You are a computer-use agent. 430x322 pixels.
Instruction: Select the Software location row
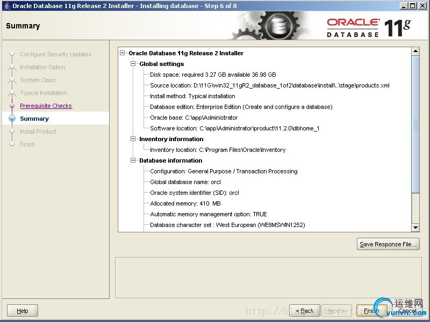tap(235, 128)
